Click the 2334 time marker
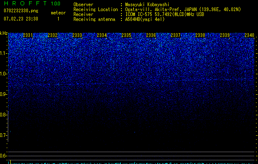The height and width of the screenshot is (164, 258). tap(102, 35)
